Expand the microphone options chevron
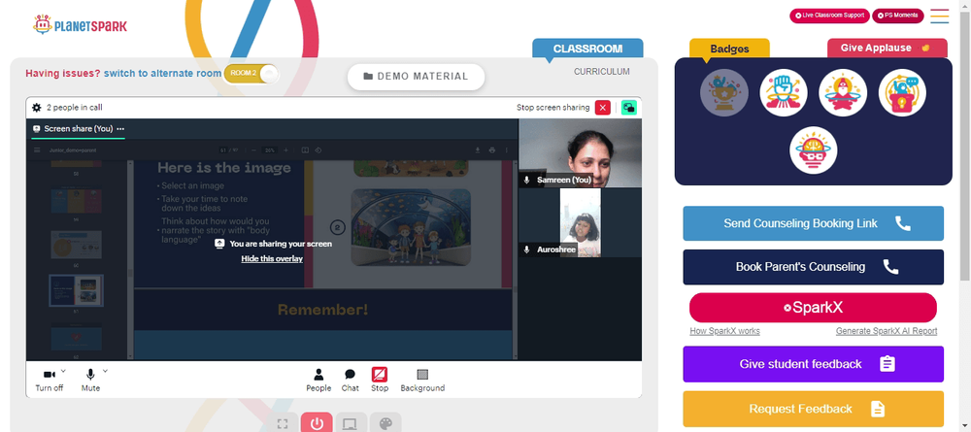The width and height of the screenshot is (971, 432). 105,371
